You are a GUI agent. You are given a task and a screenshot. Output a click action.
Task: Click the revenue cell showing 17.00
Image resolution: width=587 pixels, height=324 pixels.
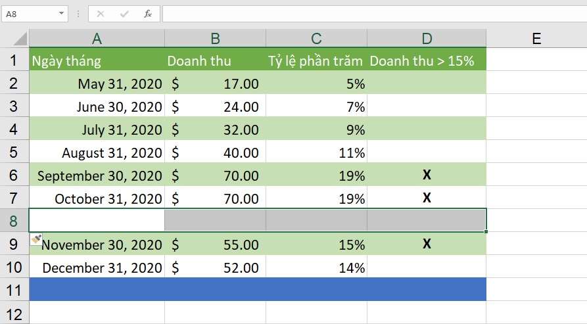(215, 83)
